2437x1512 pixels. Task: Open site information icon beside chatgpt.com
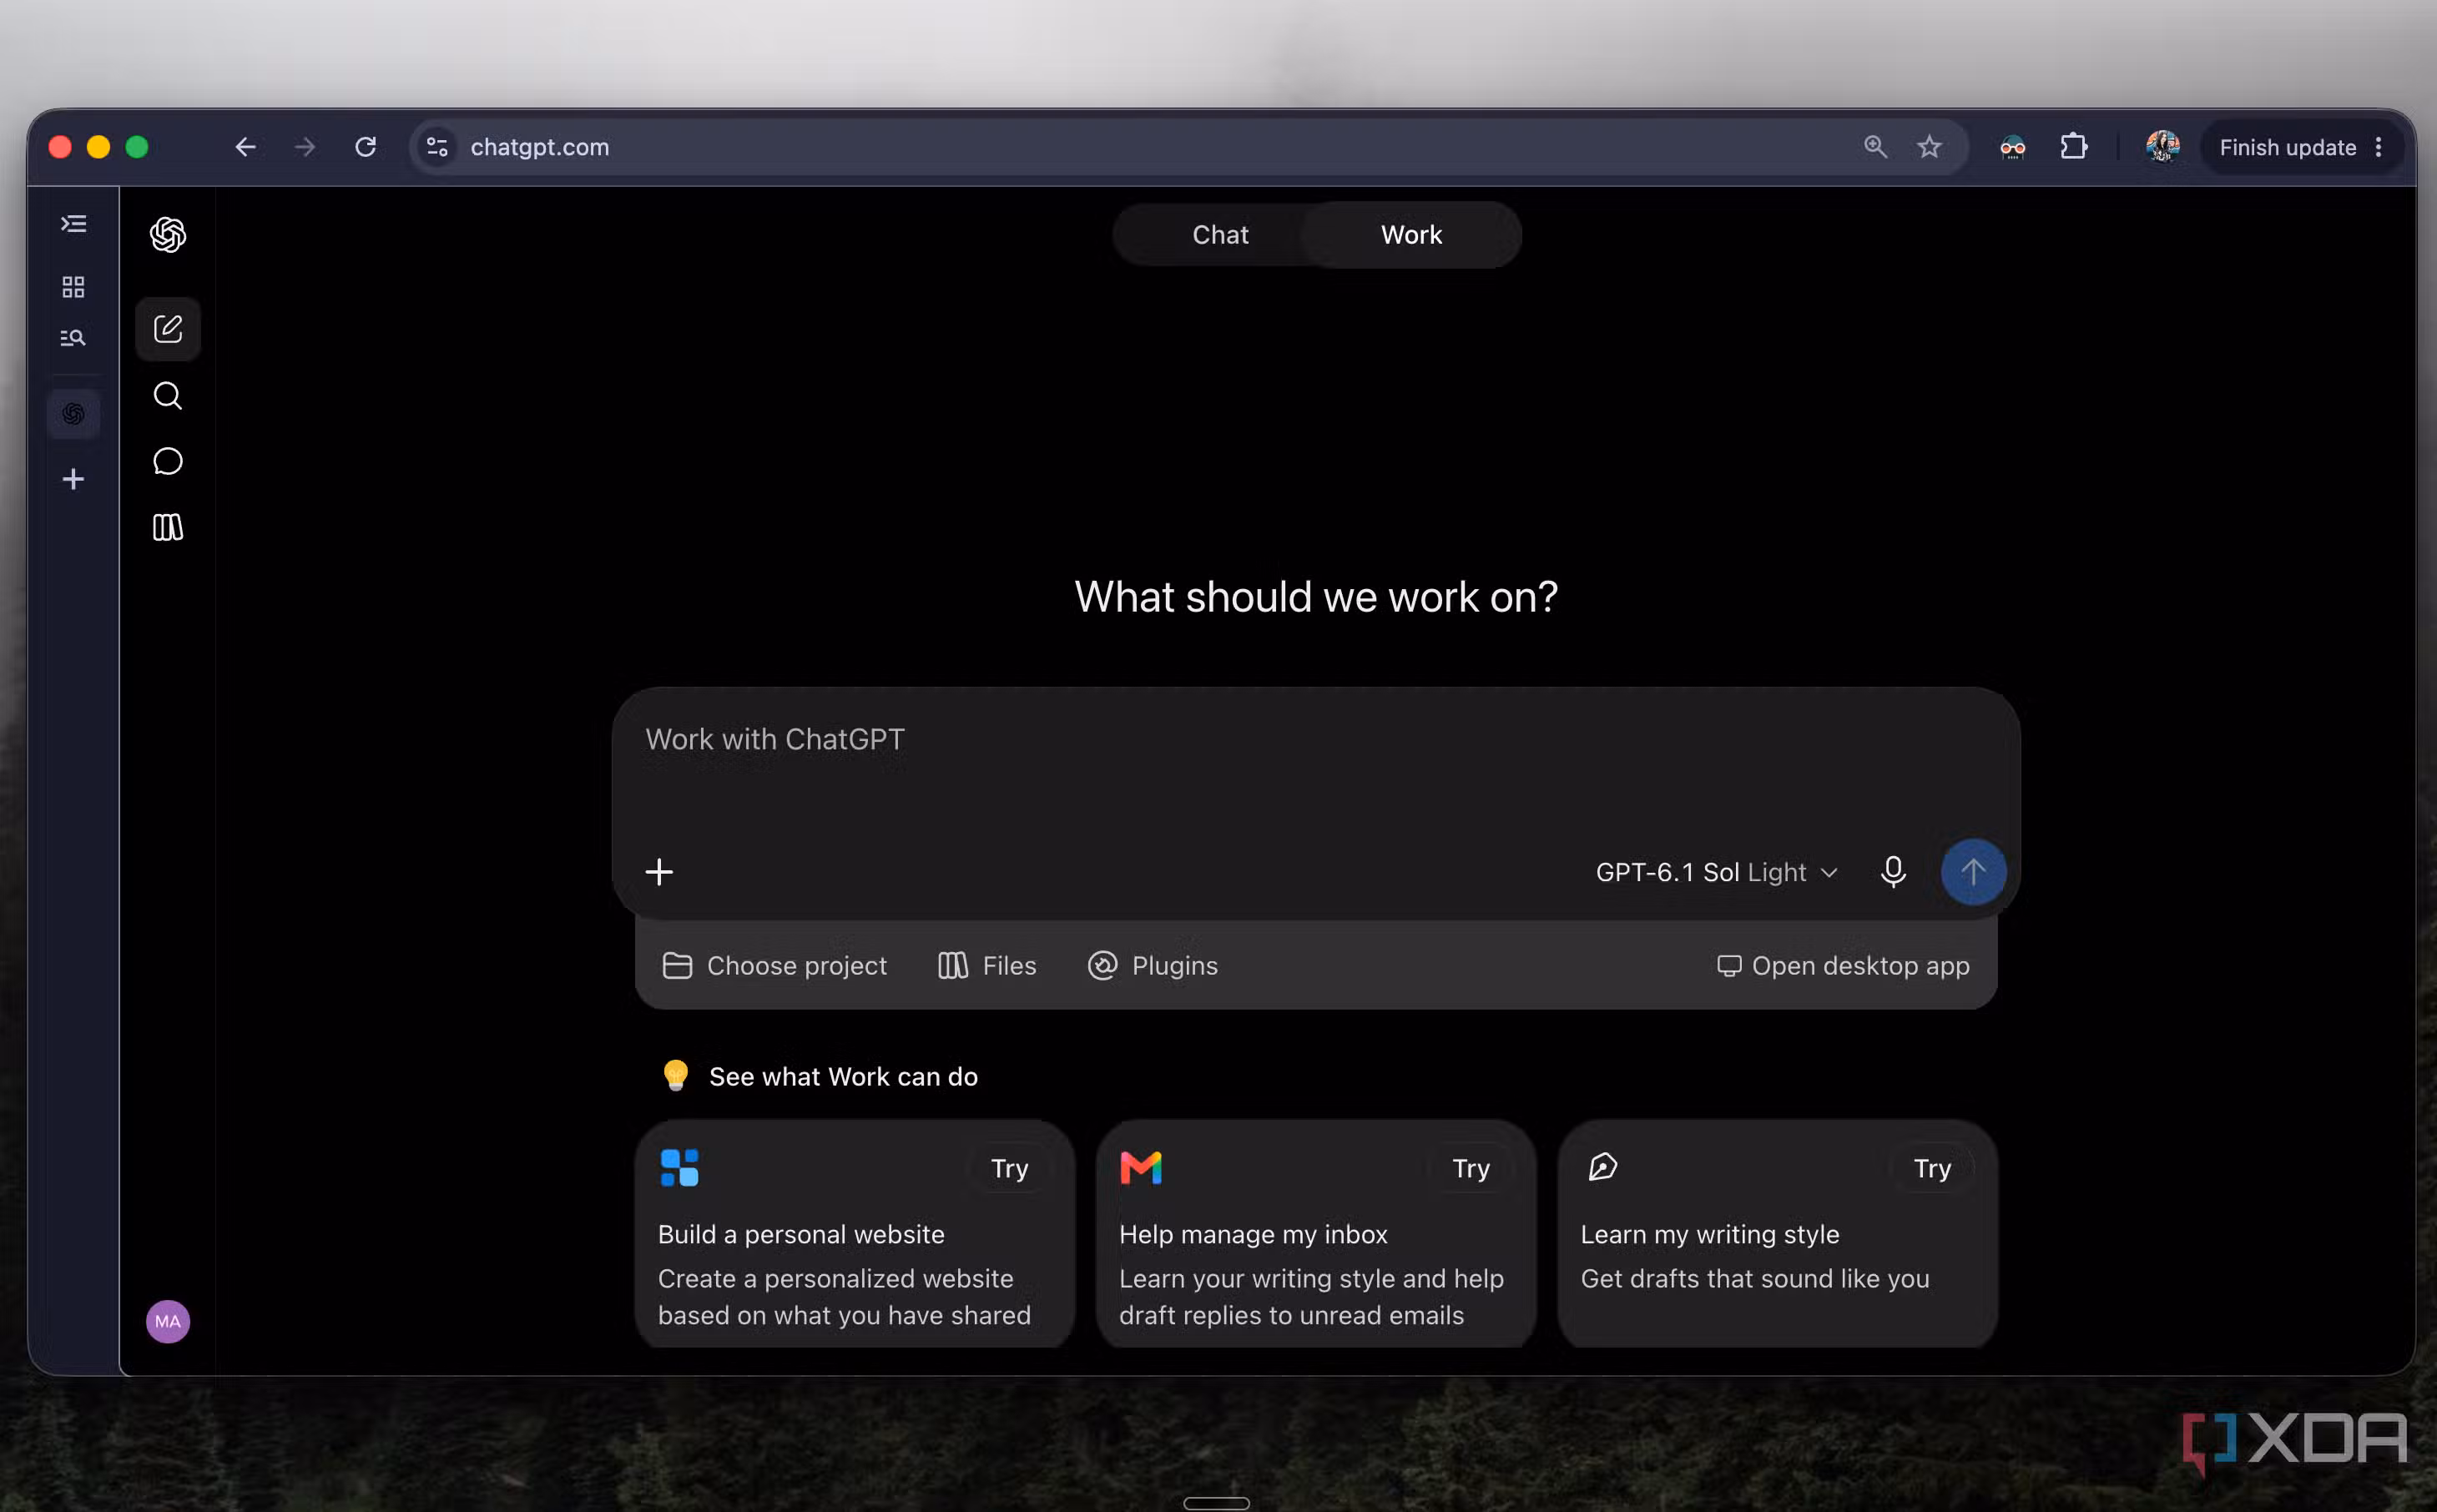pyautogui.click(x=437, y=147)
